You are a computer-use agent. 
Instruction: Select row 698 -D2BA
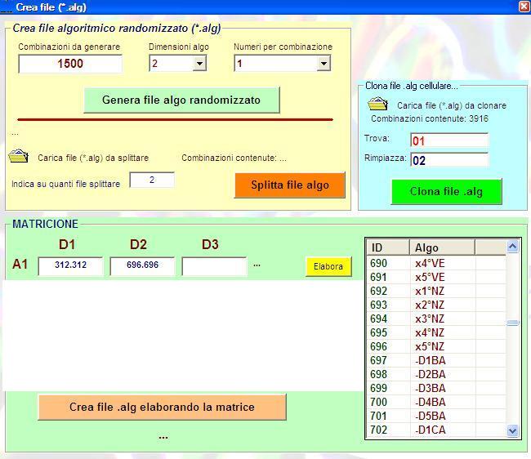click(x=436, y=374)
